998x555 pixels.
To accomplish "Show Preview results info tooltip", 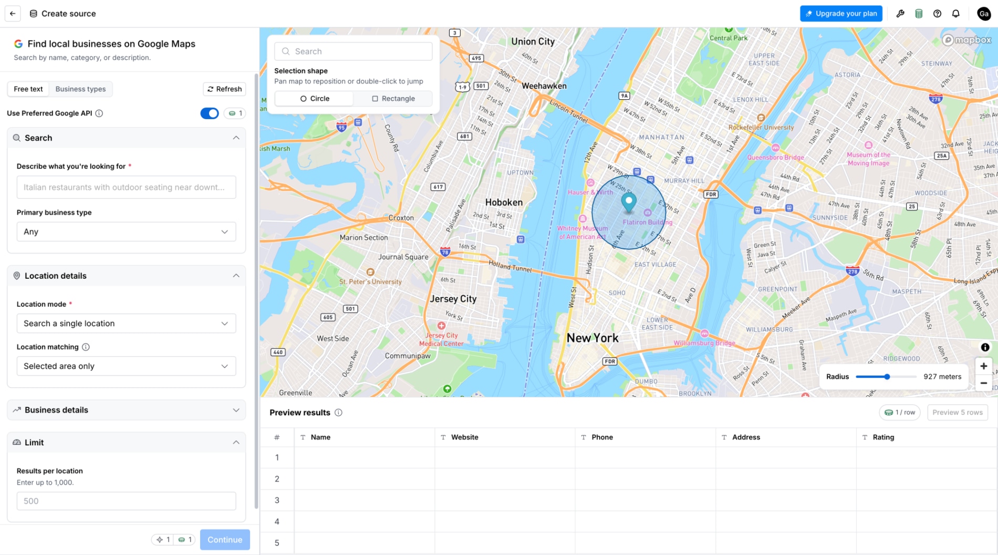I will (339, 413).
